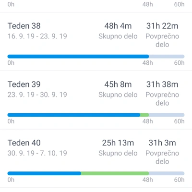Click blue segment of Teden 40 progress bar
This screenshot has height=192, width=192.
44,173
